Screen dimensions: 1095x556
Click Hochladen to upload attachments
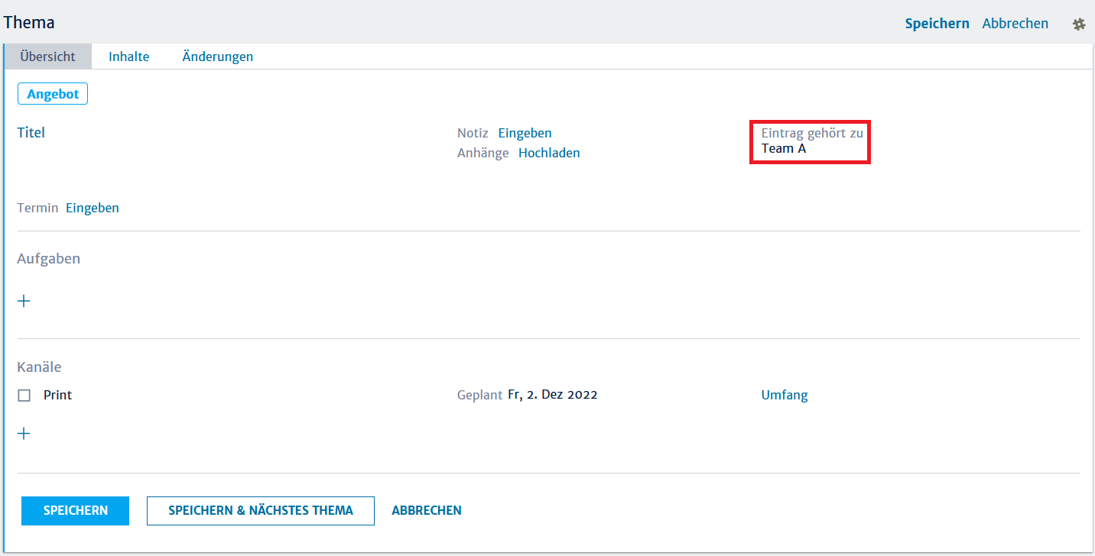(549, 153)
